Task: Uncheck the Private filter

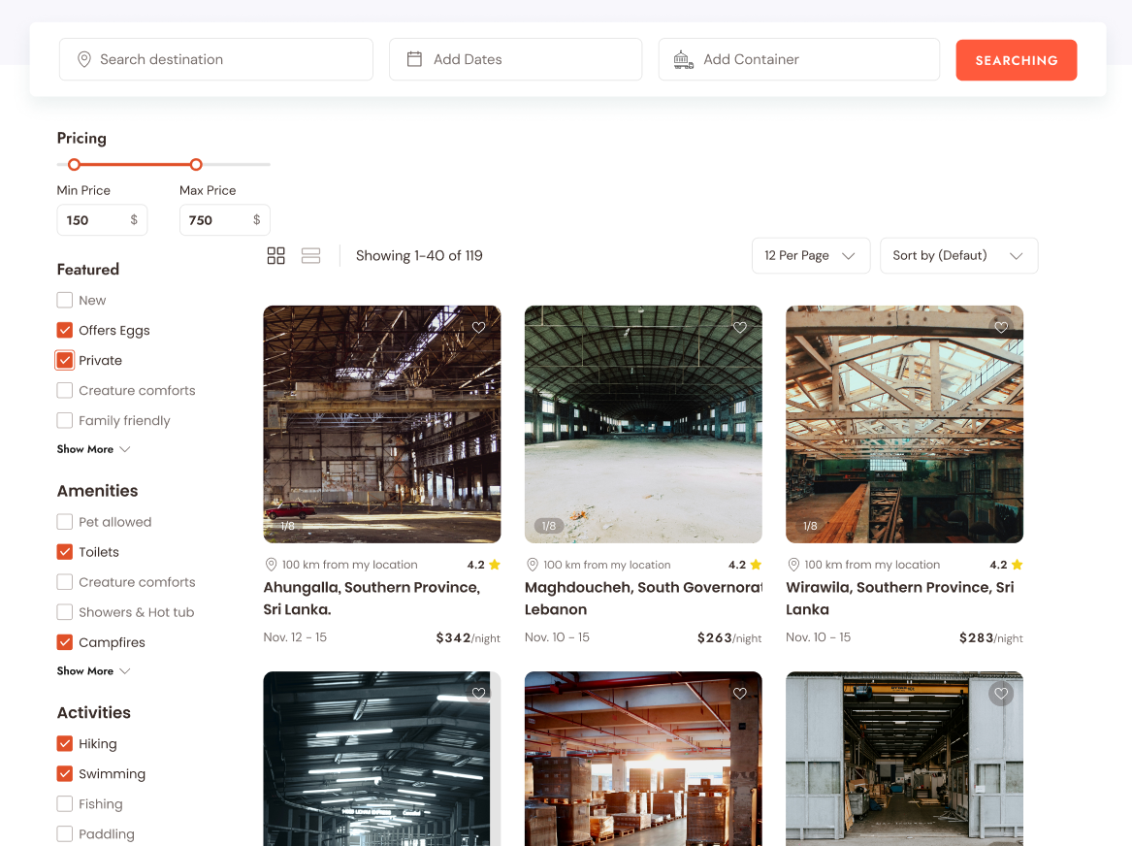Action: coord(65,360)
